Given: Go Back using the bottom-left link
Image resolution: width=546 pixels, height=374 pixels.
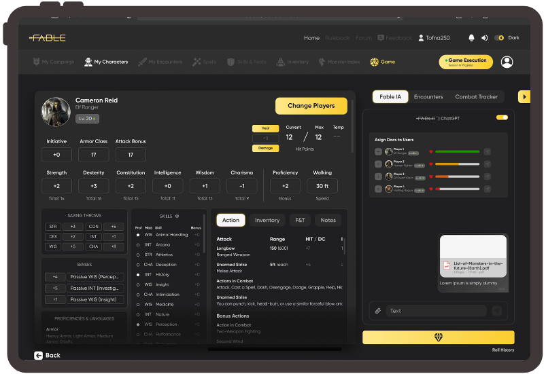Looking at the screenshot, I should point(48,355).
